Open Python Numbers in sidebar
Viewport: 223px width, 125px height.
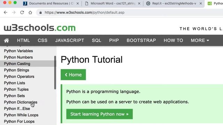pyautogui.click(x=18, y=57)
